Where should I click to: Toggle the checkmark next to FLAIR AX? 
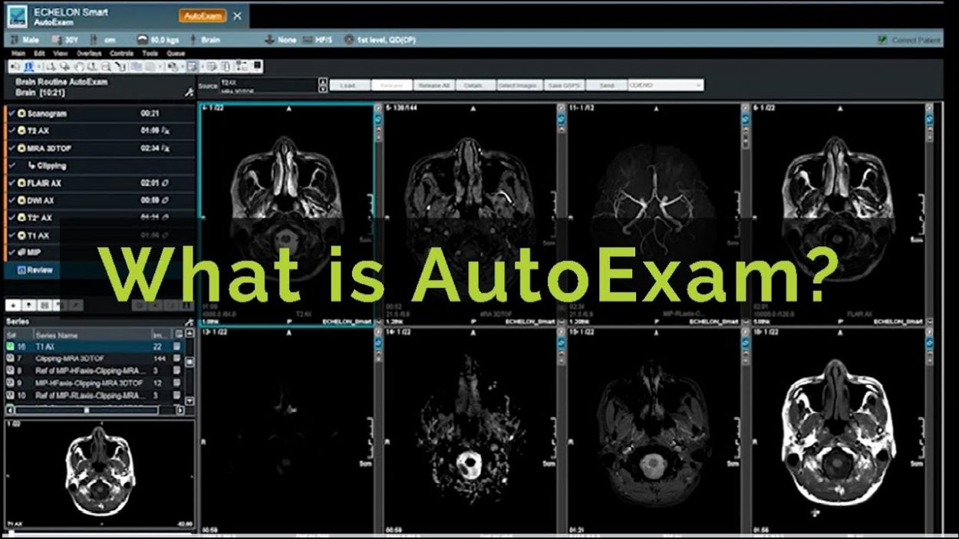[12, 183]
